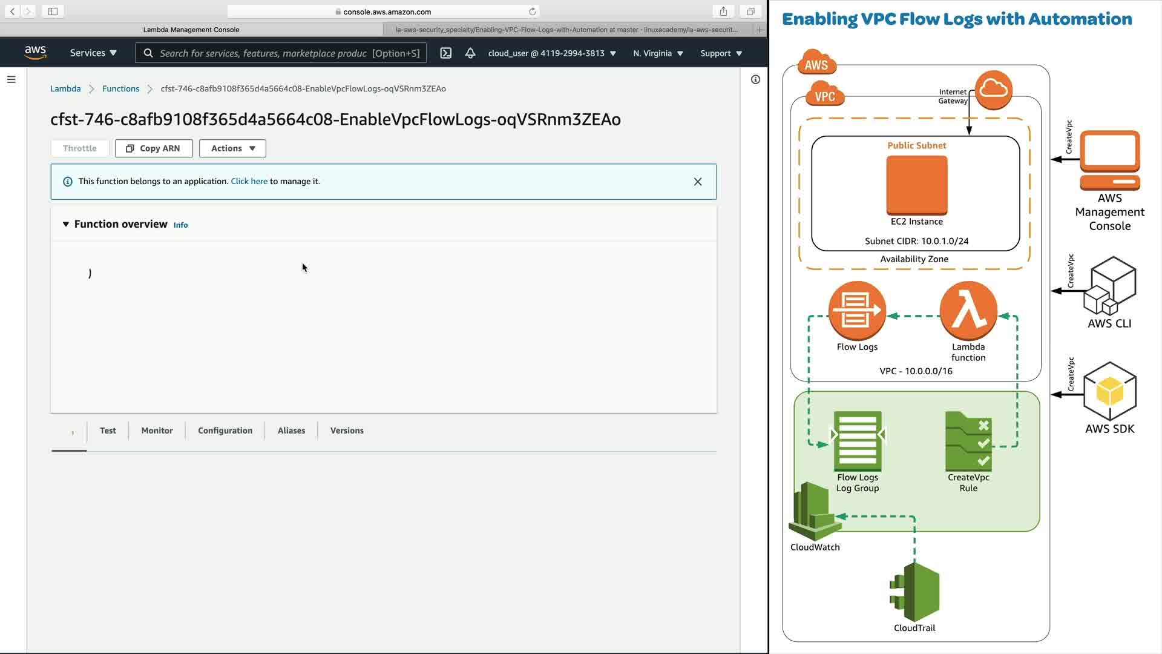Dismiss the application info banner
This screenshot has height=654, width=1162.
[698, 182]
